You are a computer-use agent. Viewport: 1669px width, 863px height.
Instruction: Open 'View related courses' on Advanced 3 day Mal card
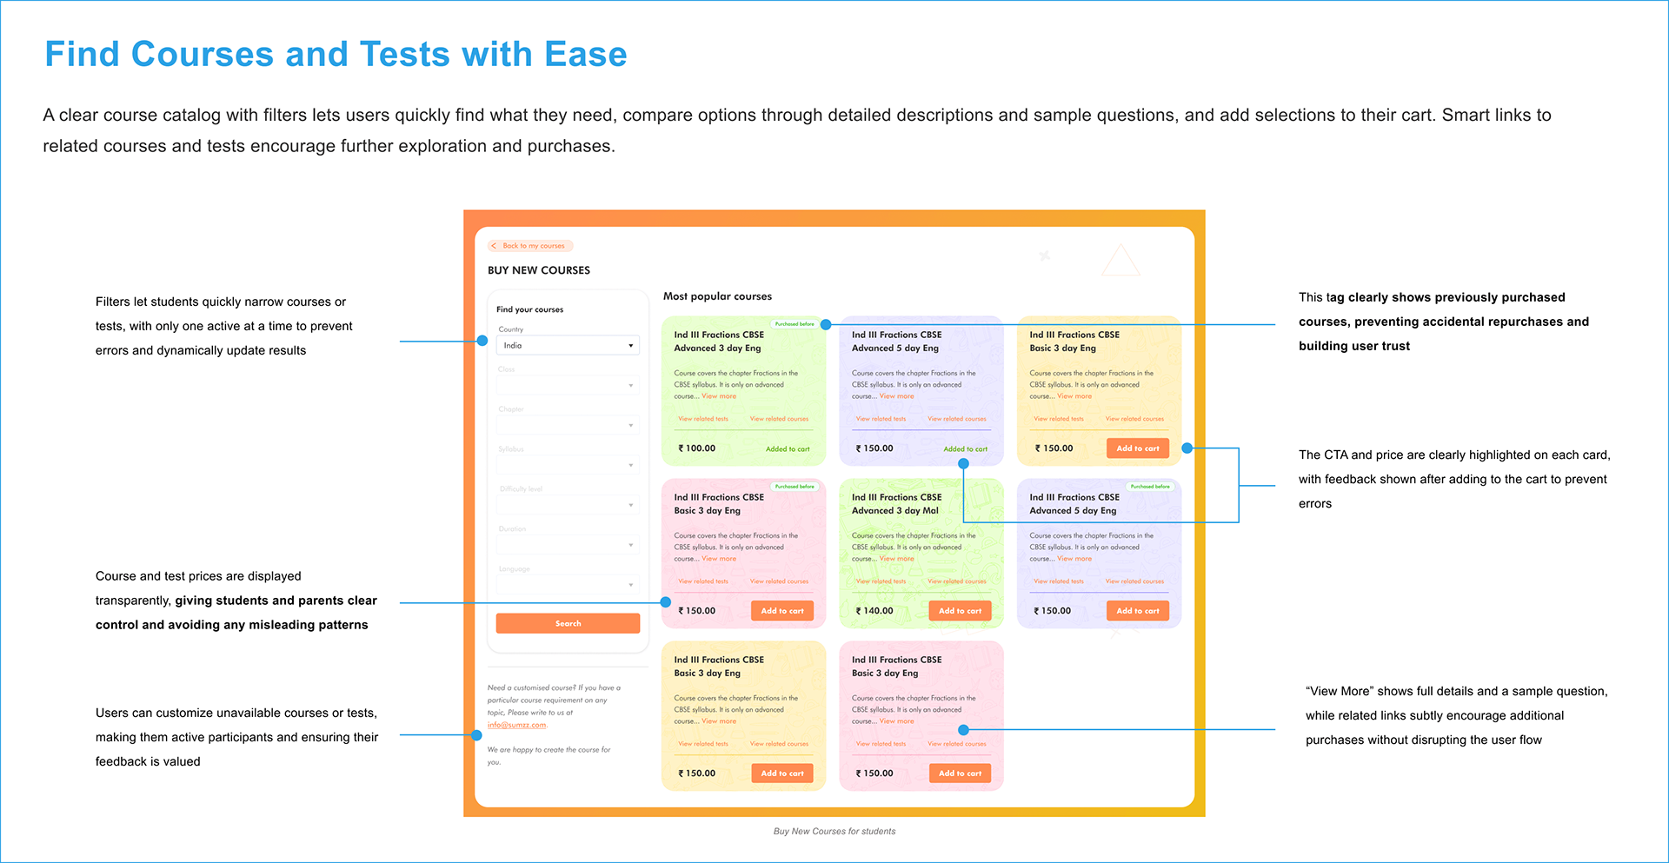956,581
